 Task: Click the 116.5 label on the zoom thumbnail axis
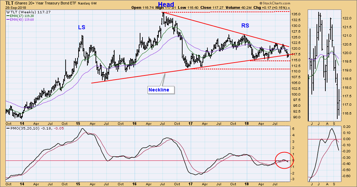click(x=347, y=114)
